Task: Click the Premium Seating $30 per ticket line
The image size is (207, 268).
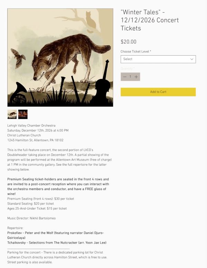Action: (x=41, y=199)
